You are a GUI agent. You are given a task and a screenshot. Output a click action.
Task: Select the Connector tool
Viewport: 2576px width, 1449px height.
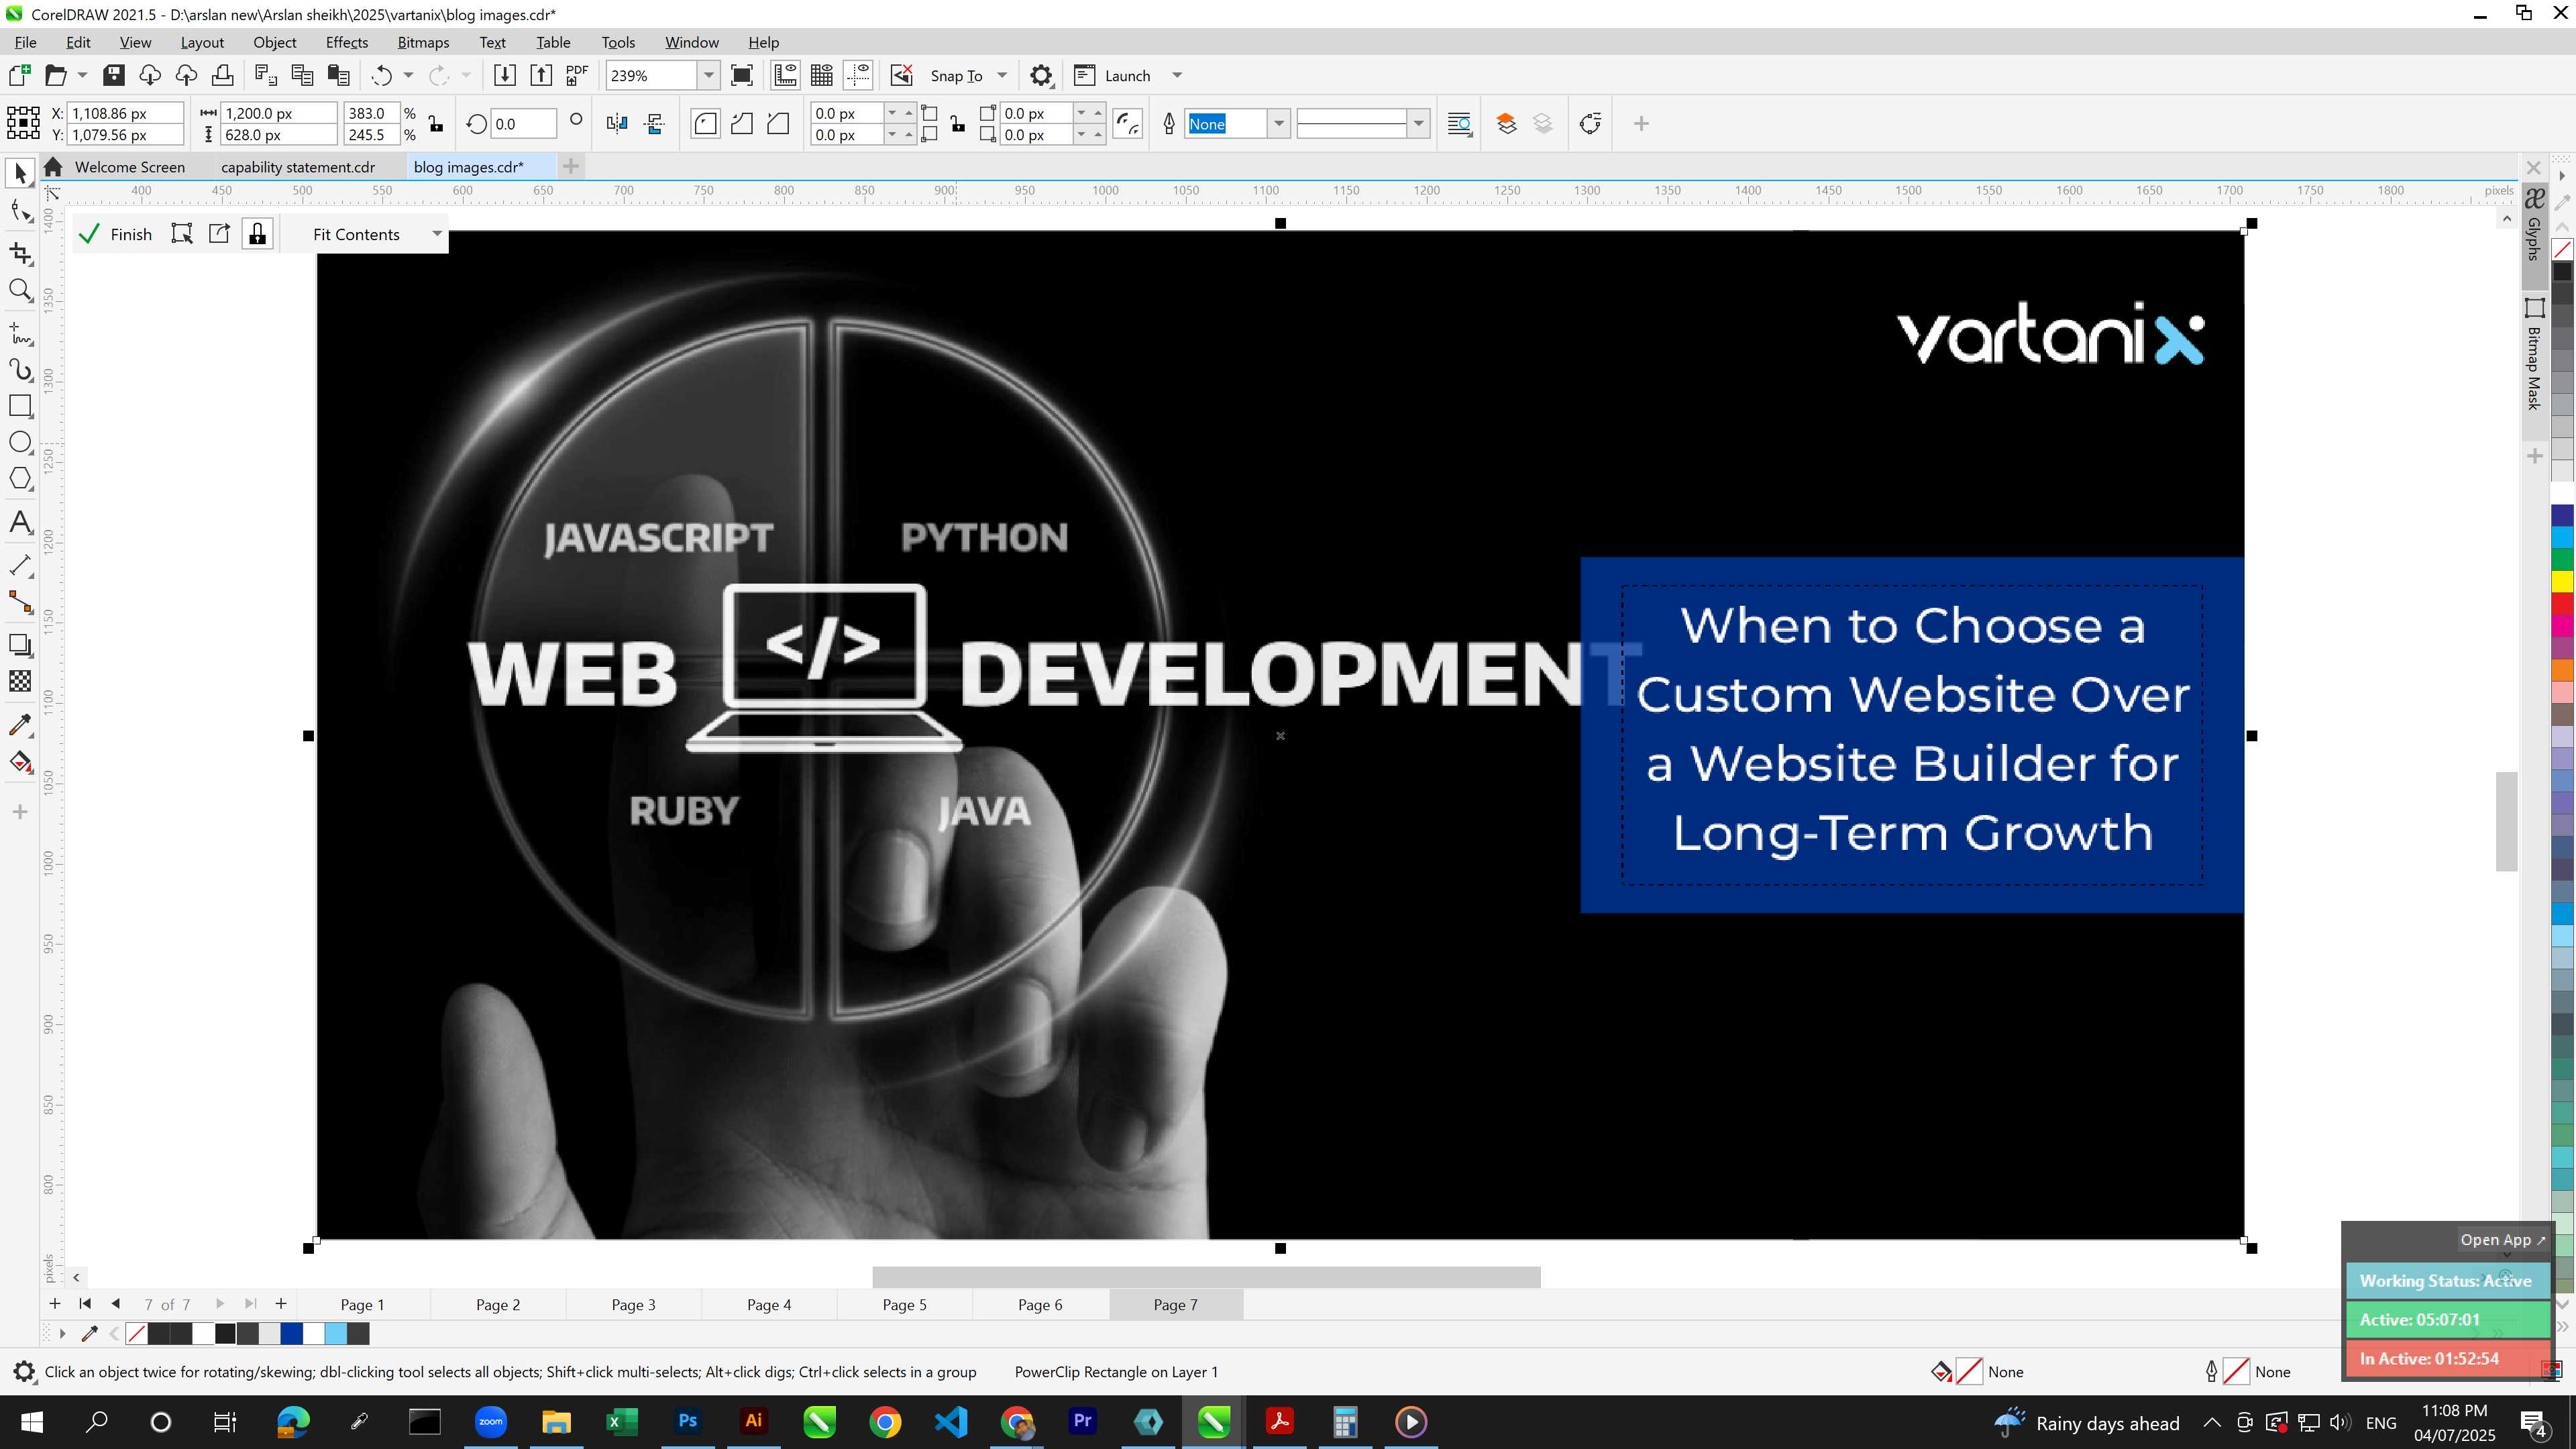point(20,602)
